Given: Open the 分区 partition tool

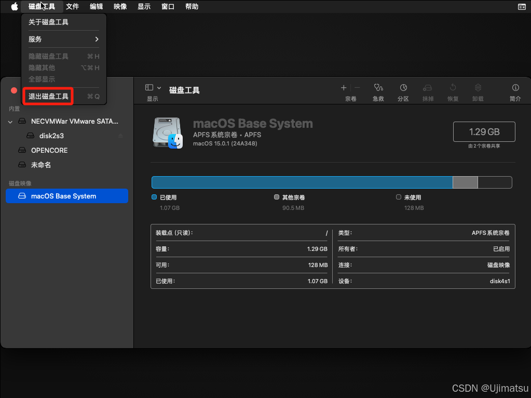Looking at the screenshot, I should [x=403, y=92].
